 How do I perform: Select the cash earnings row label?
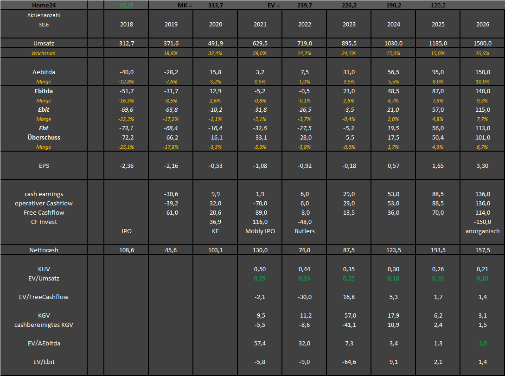pos(44,194)
